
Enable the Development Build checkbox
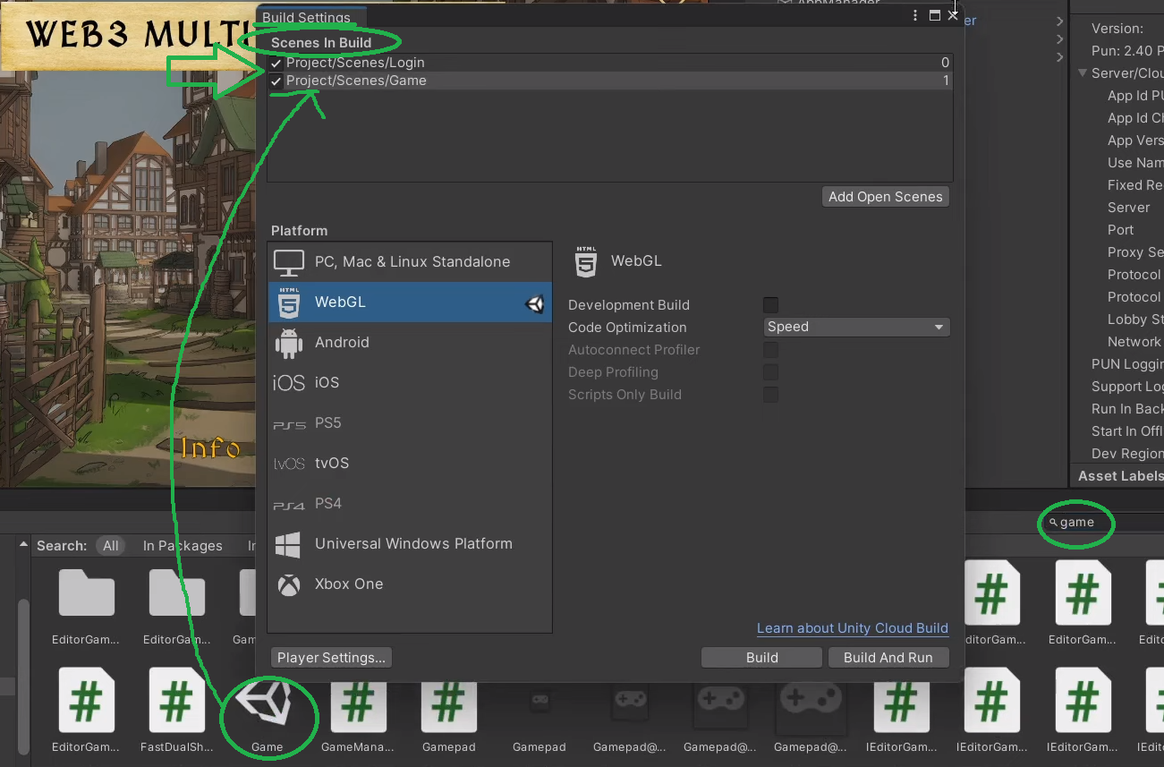coord(770,305)
